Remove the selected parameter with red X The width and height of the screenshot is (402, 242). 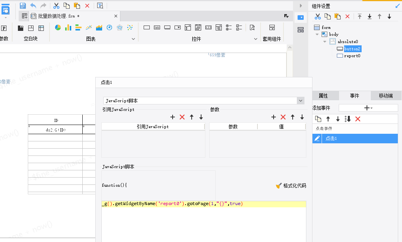point(283,117)
